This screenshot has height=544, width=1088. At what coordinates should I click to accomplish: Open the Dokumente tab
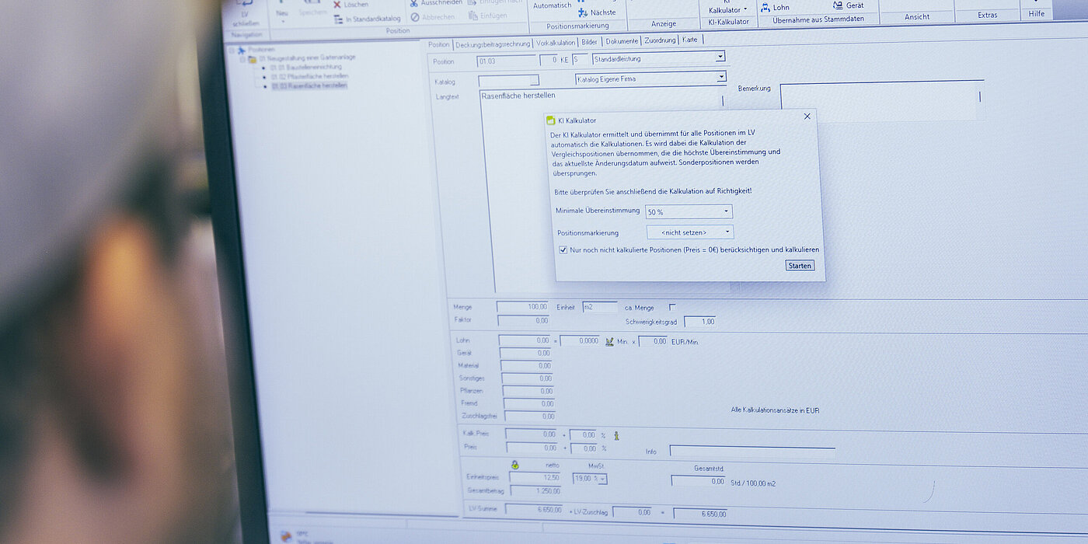[x=622, y=41]
